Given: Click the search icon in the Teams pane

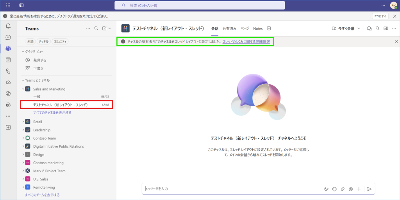Looking at the screenshot, I should click(x=96, y=28).
